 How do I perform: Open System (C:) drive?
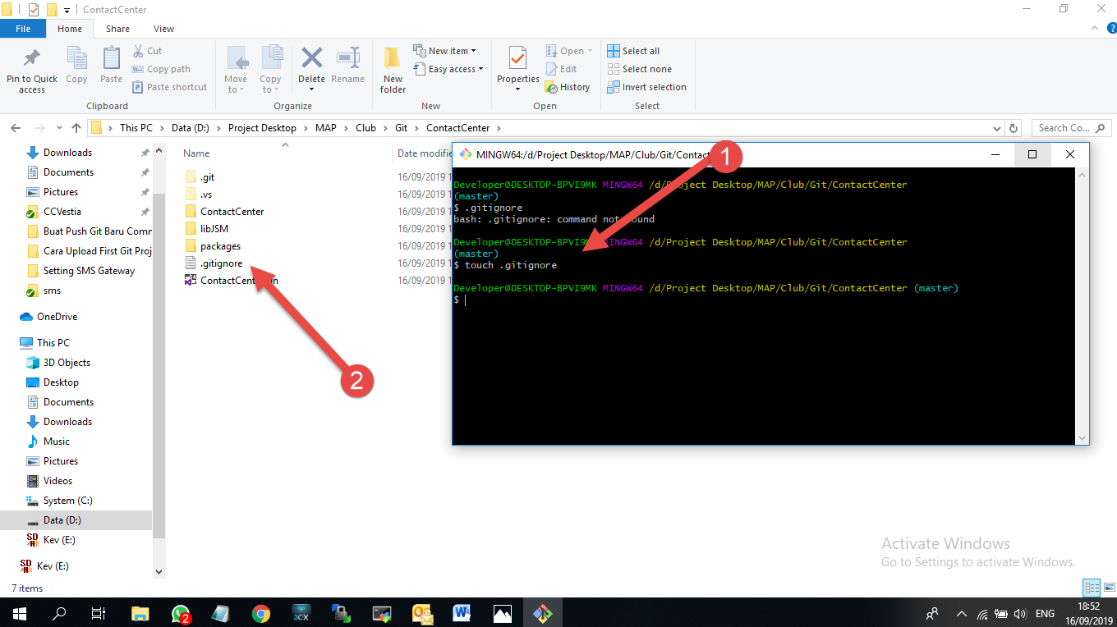click(67, 501)
